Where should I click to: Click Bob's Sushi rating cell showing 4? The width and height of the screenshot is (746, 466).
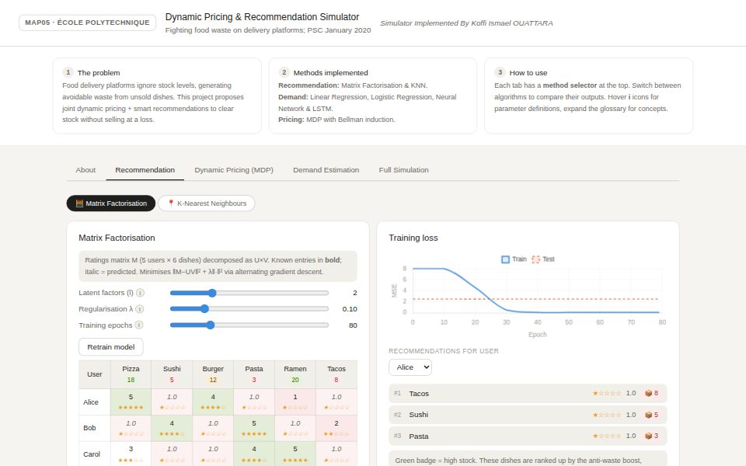(172, 428)
